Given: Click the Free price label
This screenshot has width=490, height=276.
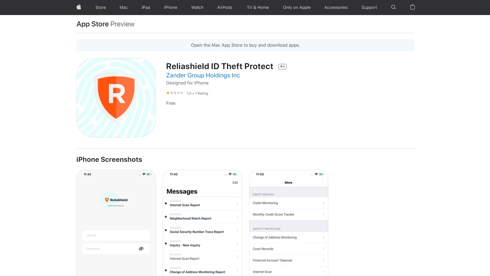Looking at the screenshot, I should (x=171, y=103).
